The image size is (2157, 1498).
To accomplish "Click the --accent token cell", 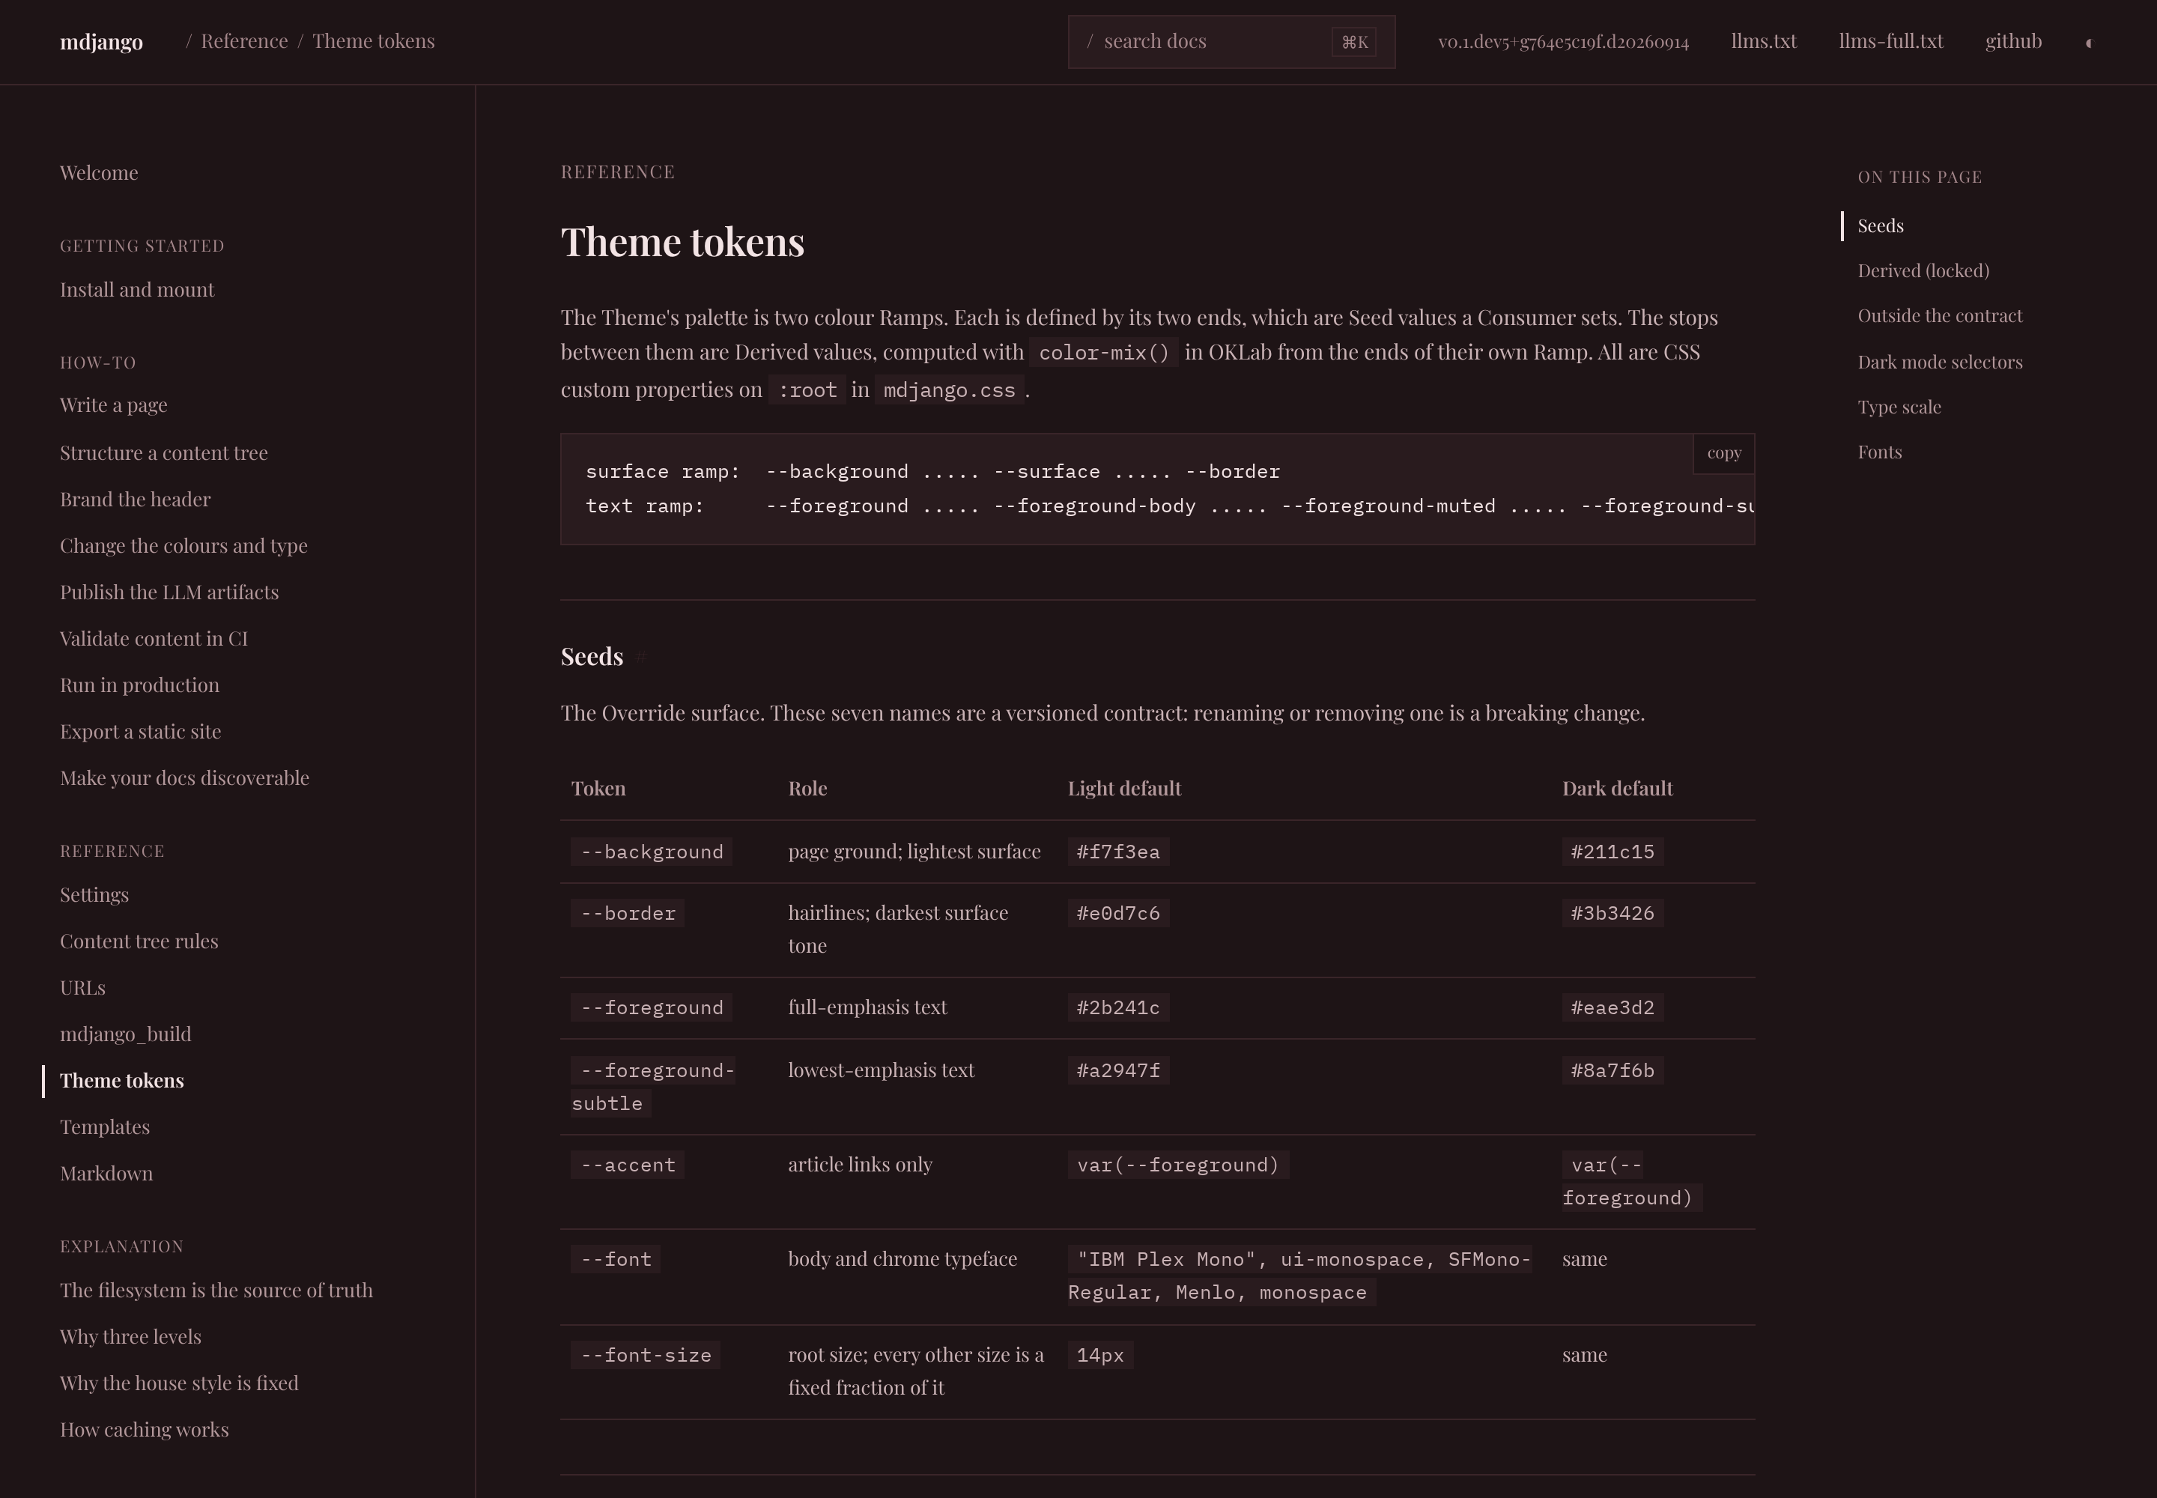I will pyautogui.click(x=627, y=1165).
